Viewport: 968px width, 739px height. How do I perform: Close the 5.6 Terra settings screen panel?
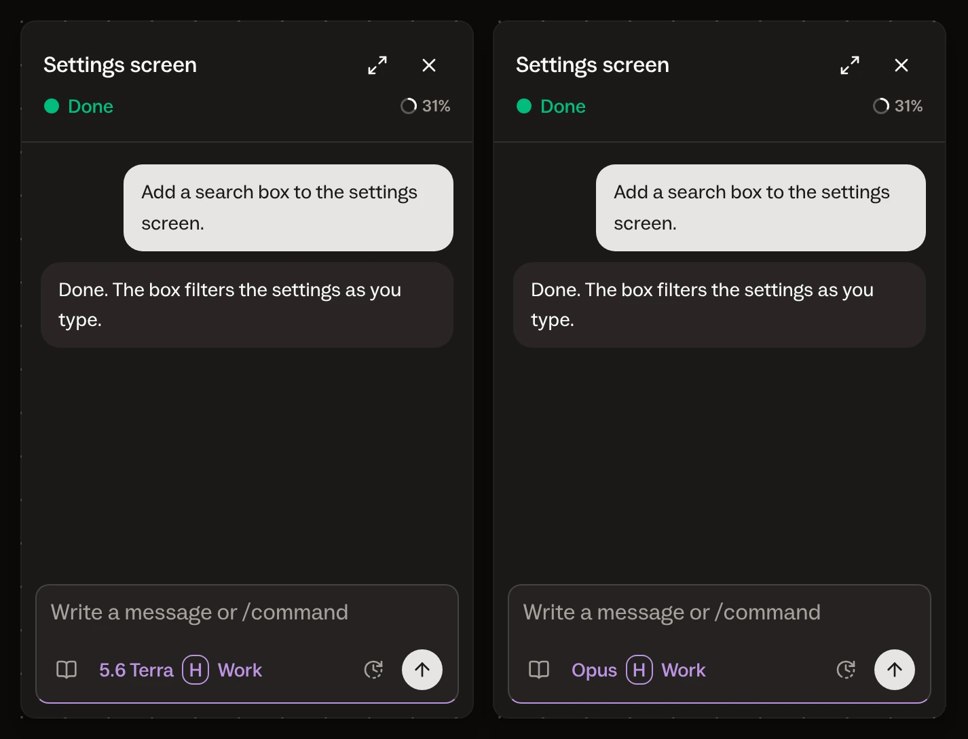tap(429, 65)
